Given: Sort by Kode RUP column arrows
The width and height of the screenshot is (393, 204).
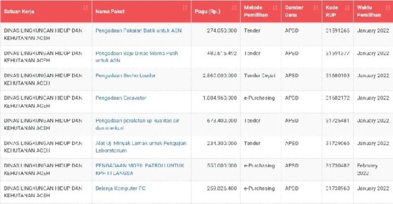Looking at the screenshot, I should (347, 8).
